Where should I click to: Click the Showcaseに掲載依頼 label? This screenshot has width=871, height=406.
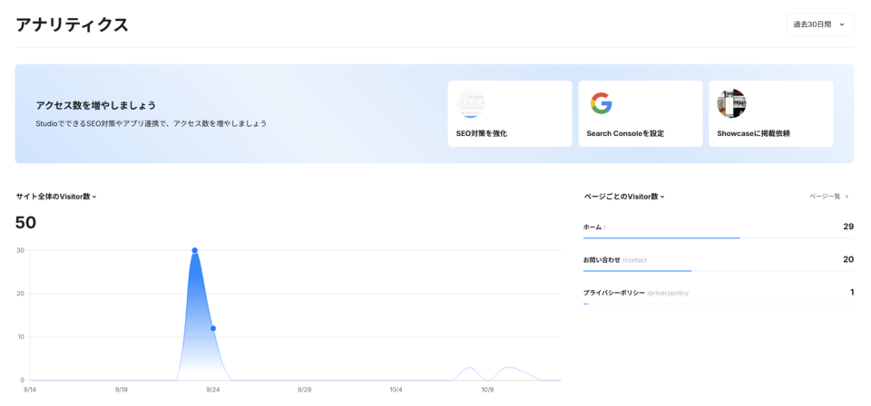pos(753,133)
